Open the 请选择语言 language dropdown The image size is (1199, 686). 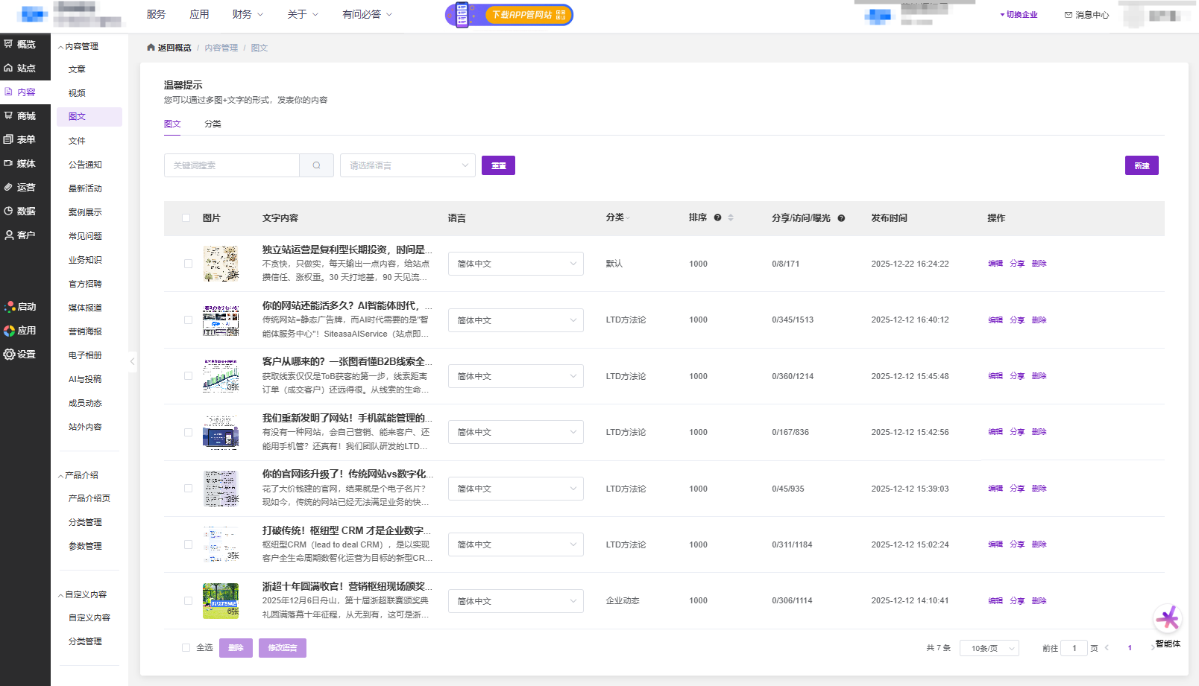407,165
